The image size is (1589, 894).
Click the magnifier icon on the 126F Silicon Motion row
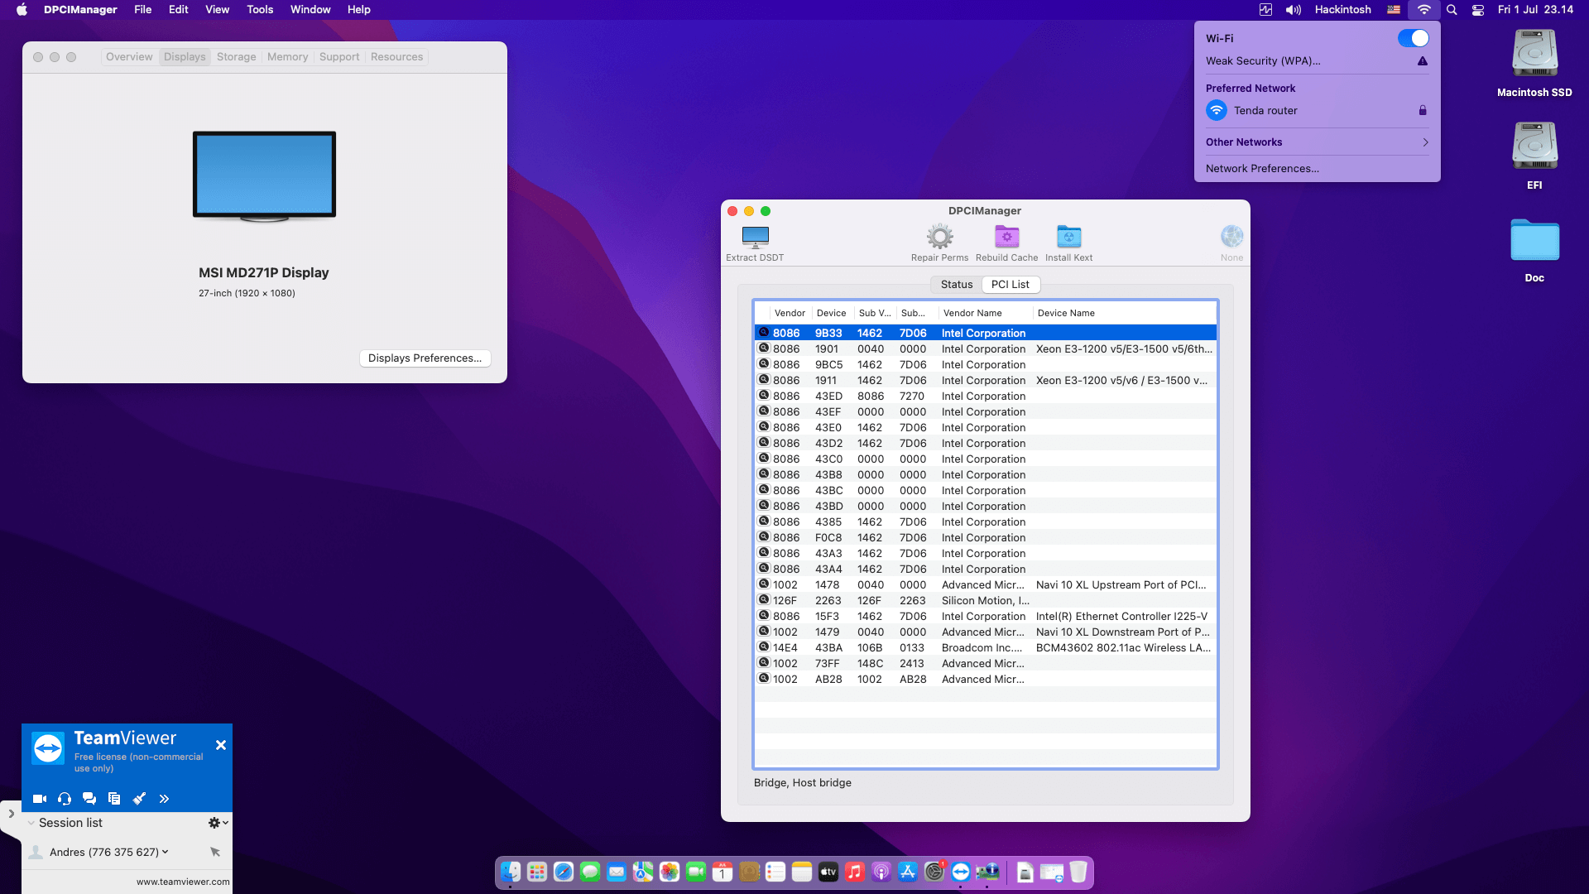pyautogui.click(x=764, y=600)
